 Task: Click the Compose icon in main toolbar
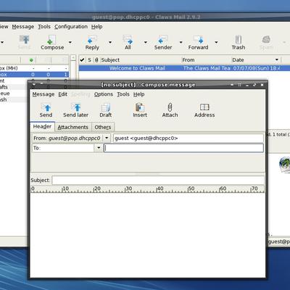[51, 40]
